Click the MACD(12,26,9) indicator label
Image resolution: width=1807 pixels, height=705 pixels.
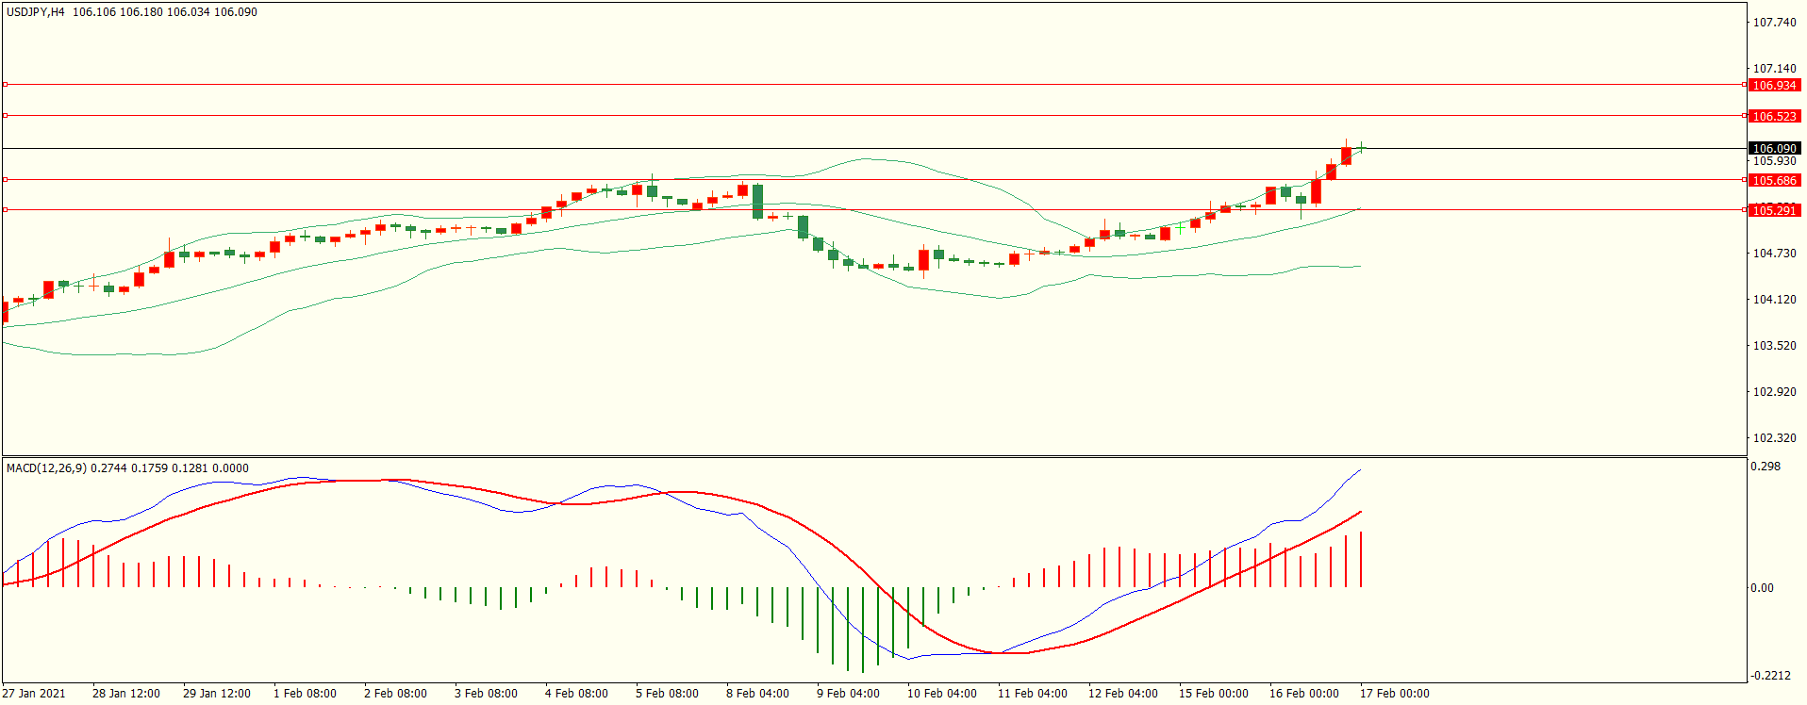pyautogui.click(x=46, y=467)
